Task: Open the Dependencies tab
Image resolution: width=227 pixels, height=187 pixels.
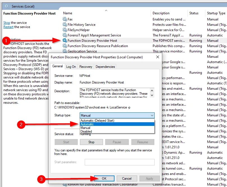Action: pos(105,67)
